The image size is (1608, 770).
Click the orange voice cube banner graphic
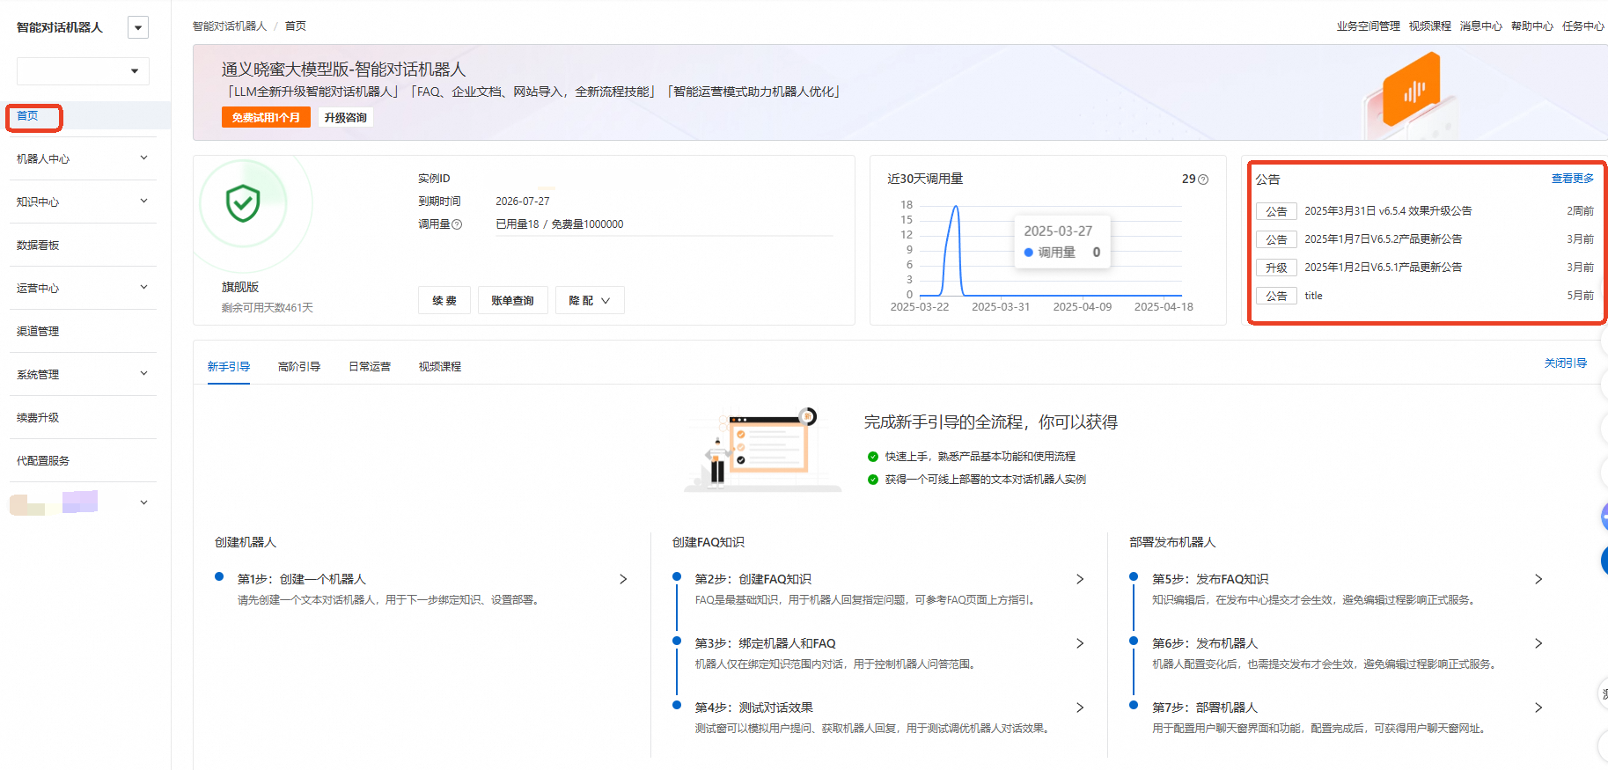coord(1411,89)
